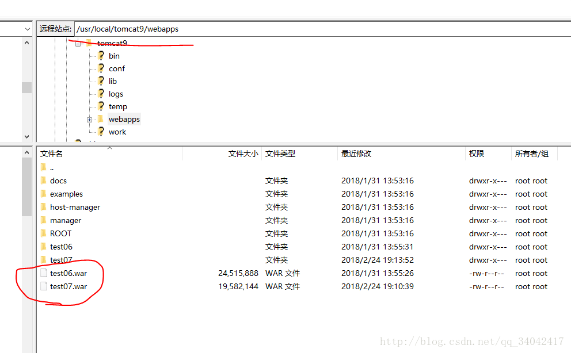Open the local site path dropdown arrow
The height and width of the screenshot is (353, 571).
(27, 29)
